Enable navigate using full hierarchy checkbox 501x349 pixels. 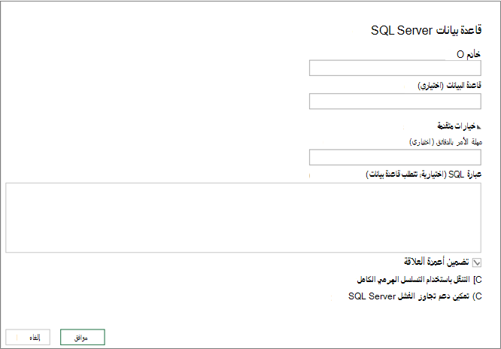point(478,280)
